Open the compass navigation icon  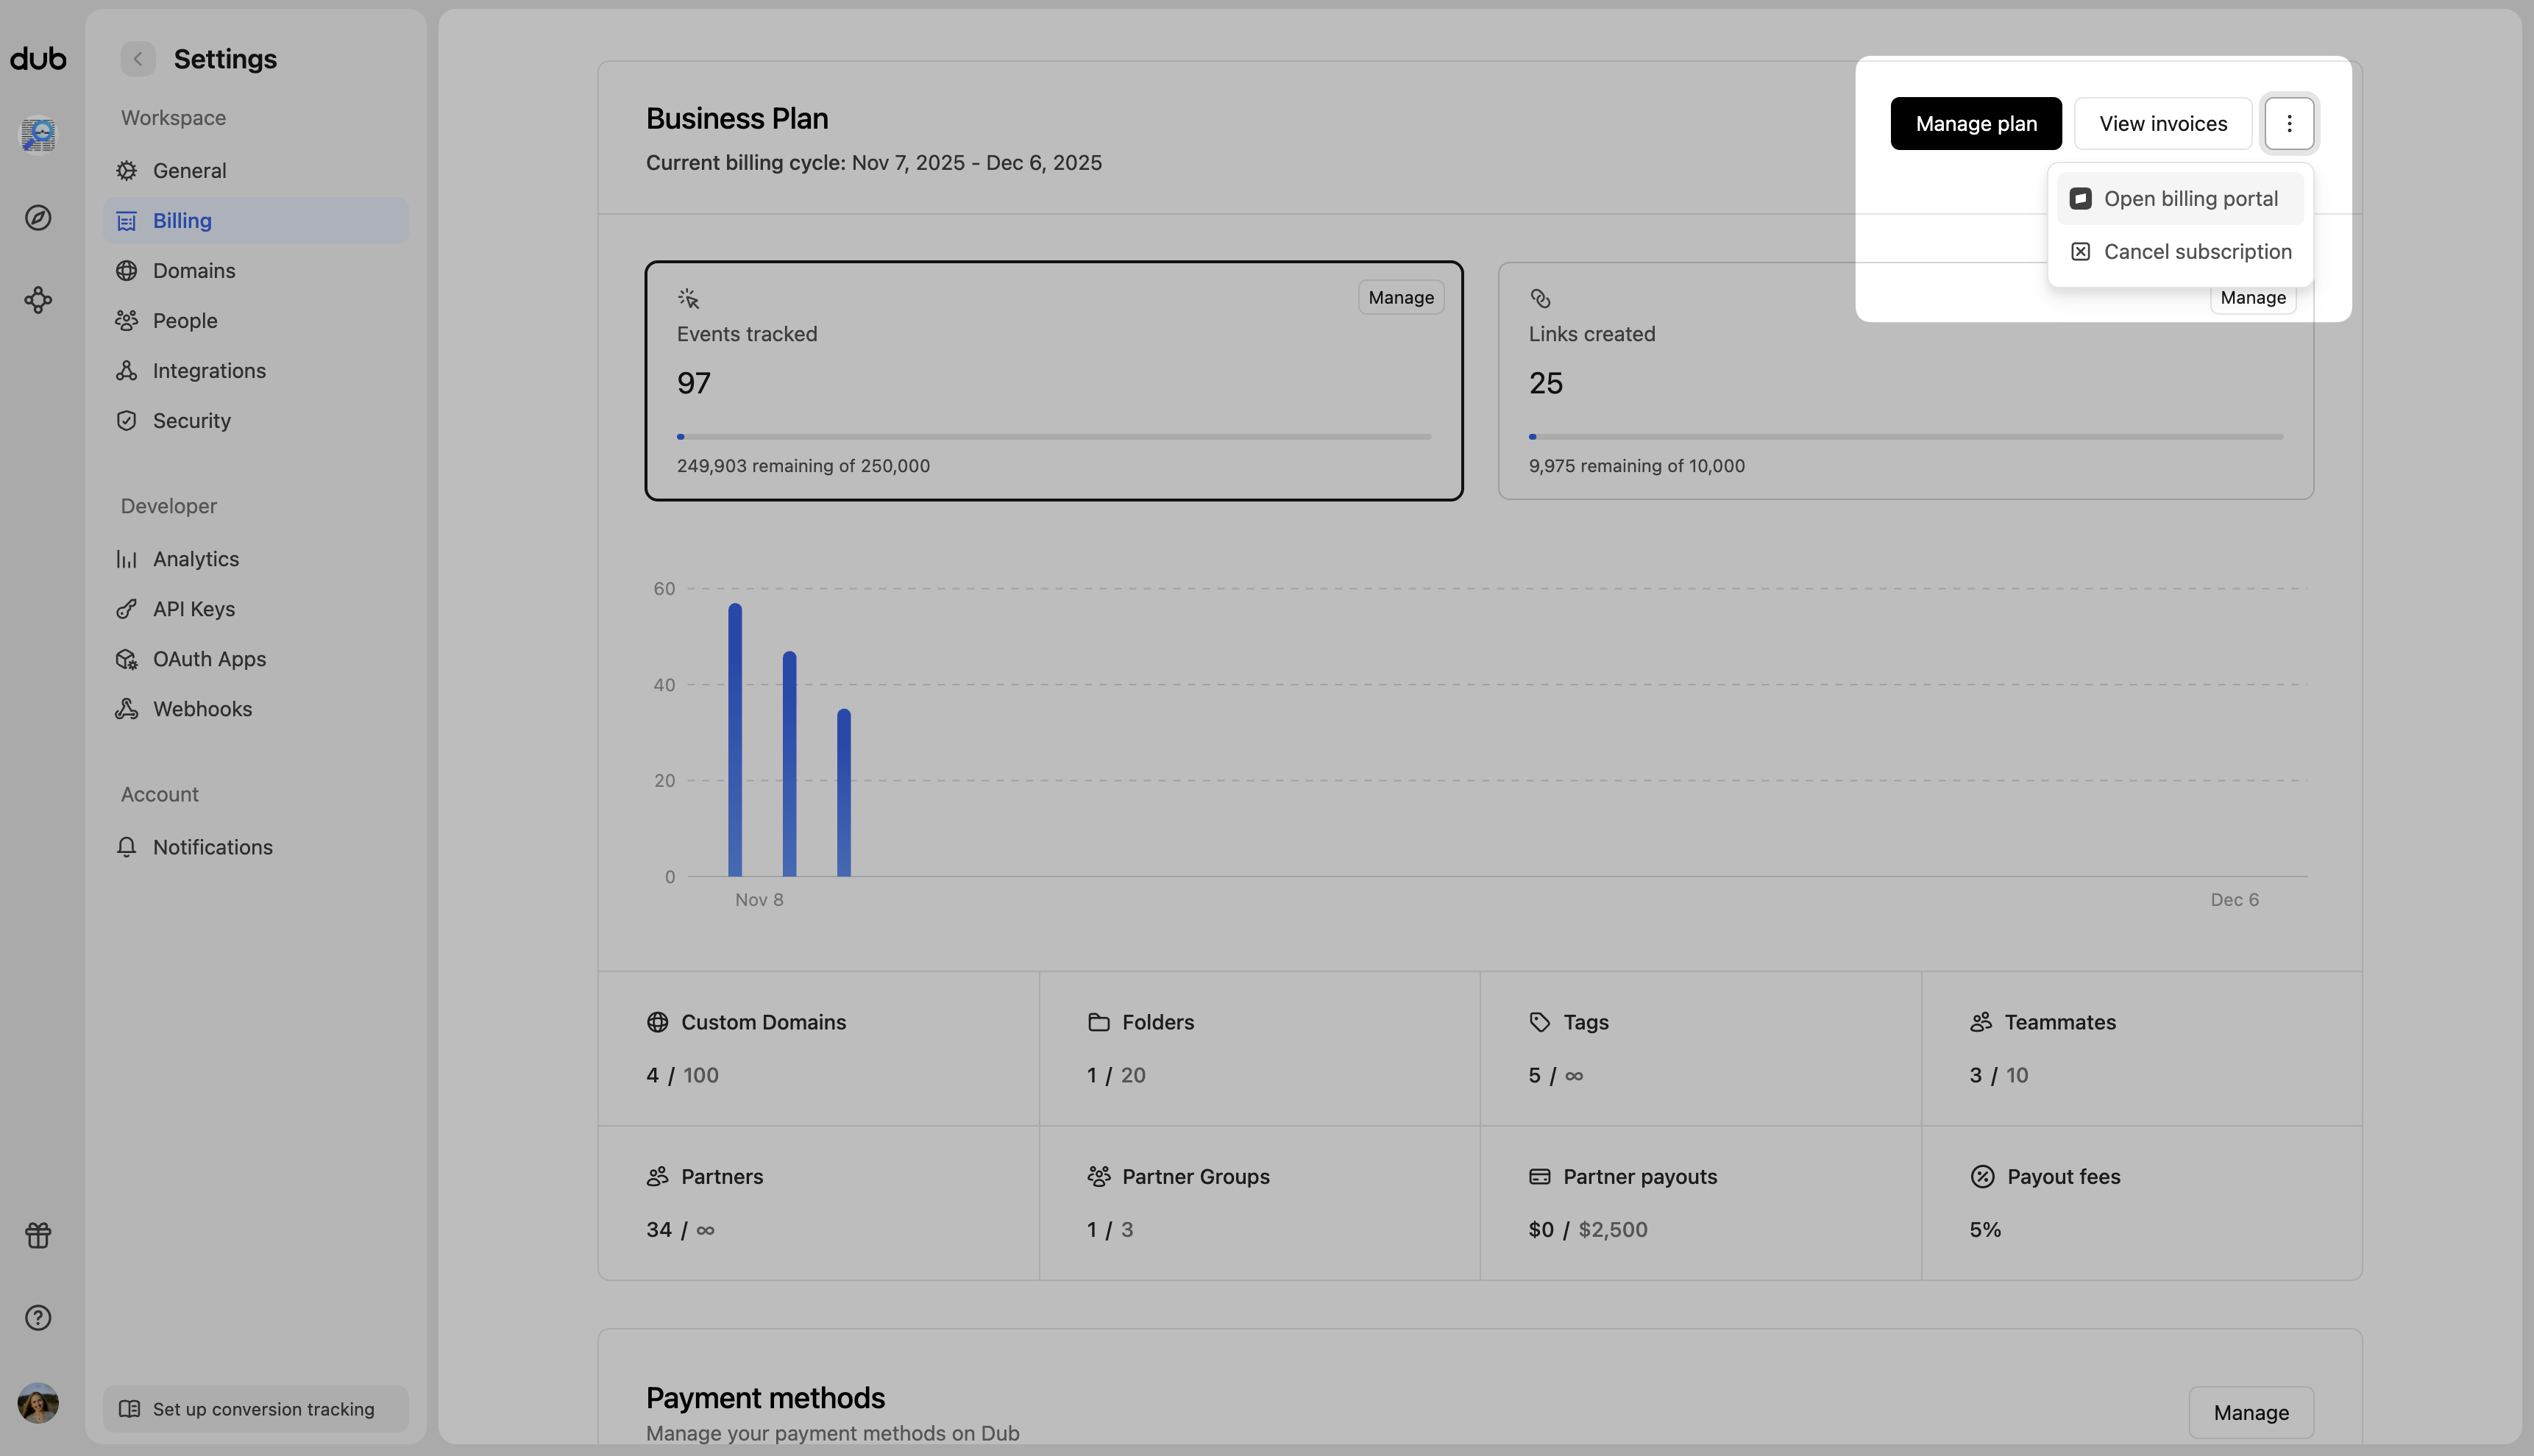click(37, 218)
